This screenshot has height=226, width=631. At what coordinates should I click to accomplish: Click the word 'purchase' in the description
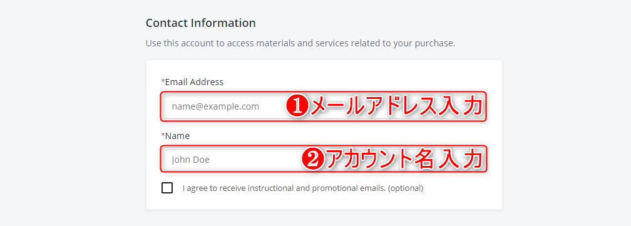coord(439,43)
